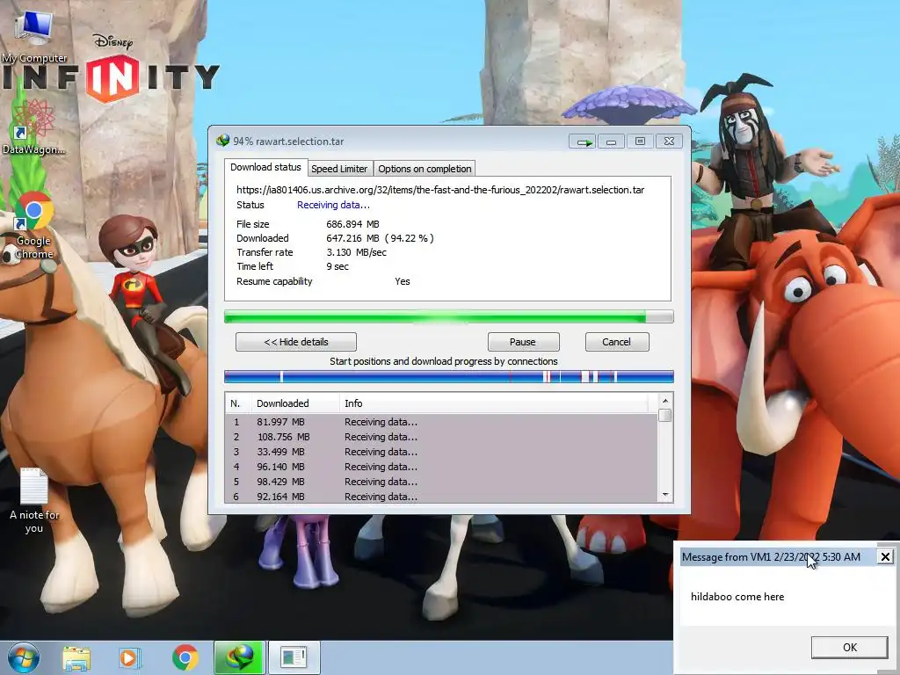The image size is (900, 675).
Task: Cancel the current download
Action: 616,342
